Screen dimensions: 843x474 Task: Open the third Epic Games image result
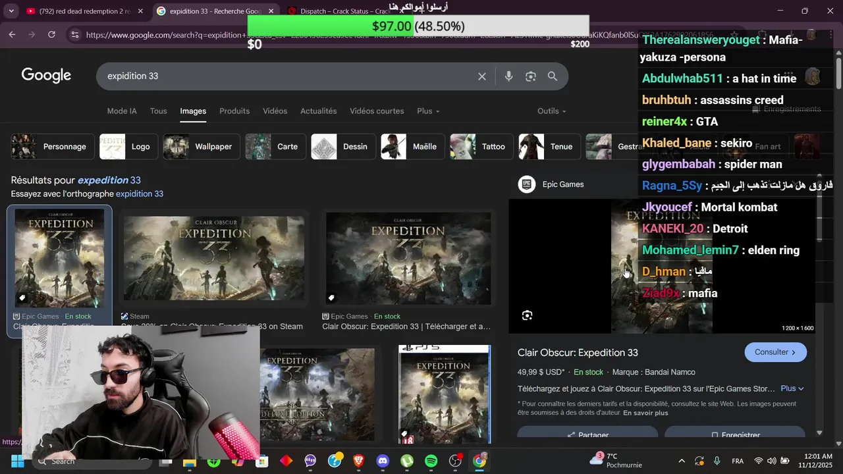coord(408,258)
